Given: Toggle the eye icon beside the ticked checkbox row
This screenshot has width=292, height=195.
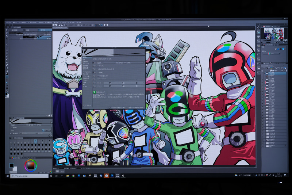Looking at the screenshot, I should click(93, 69).
